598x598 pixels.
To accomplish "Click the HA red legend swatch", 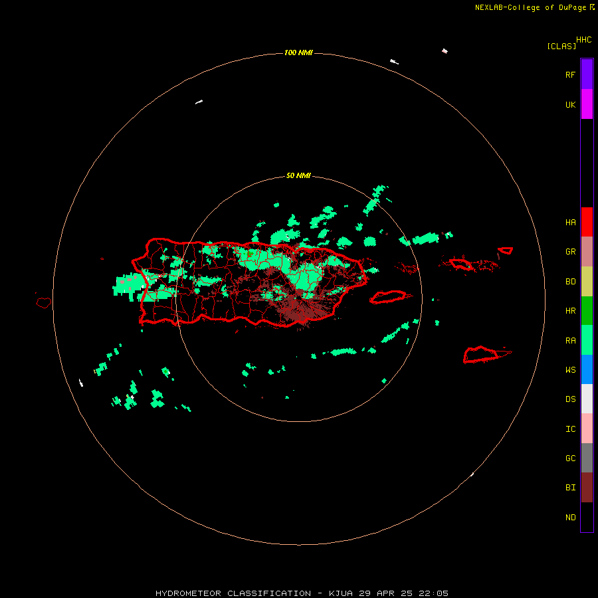I will click(x=587, y=222).
